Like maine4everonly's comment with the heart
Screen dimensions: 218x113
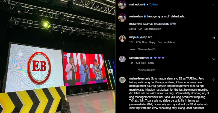click(214, 80)
